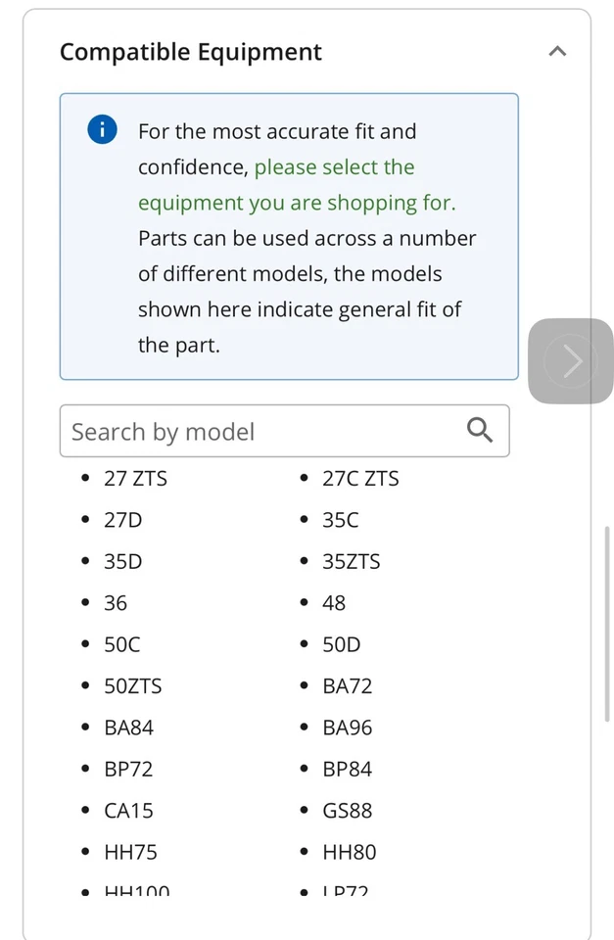The image size is (614, 940).
Task: Open the CA15 model
Action: [x=128, y=811]
